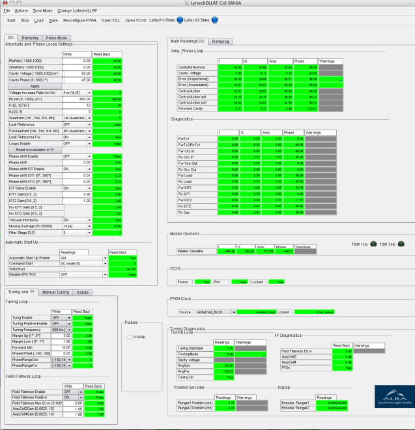Click the CavityReference row label
Image resolution: width=415 pixels, height=430 pixels.
pyautogui.click(x=197, y=67)
